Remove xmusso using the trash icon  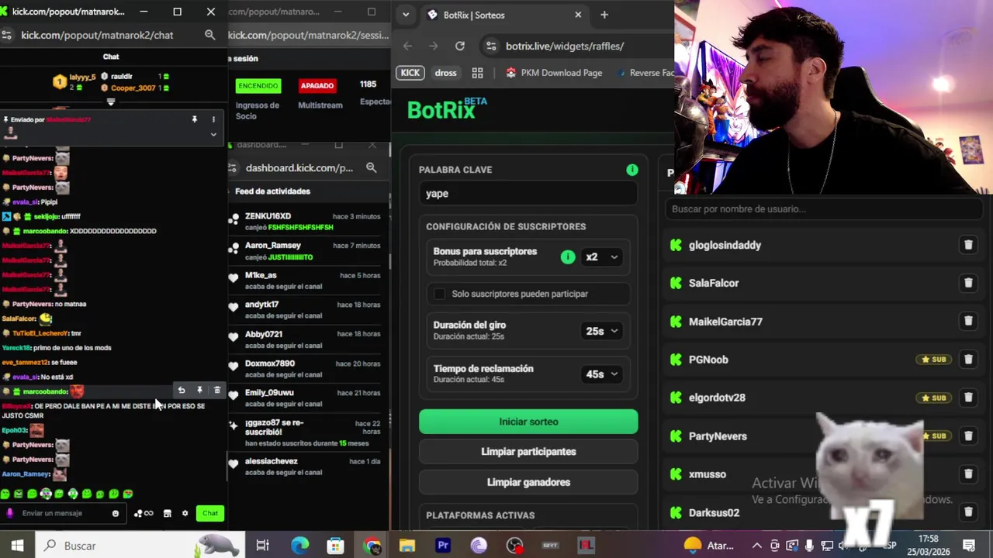tap(968, 474)
